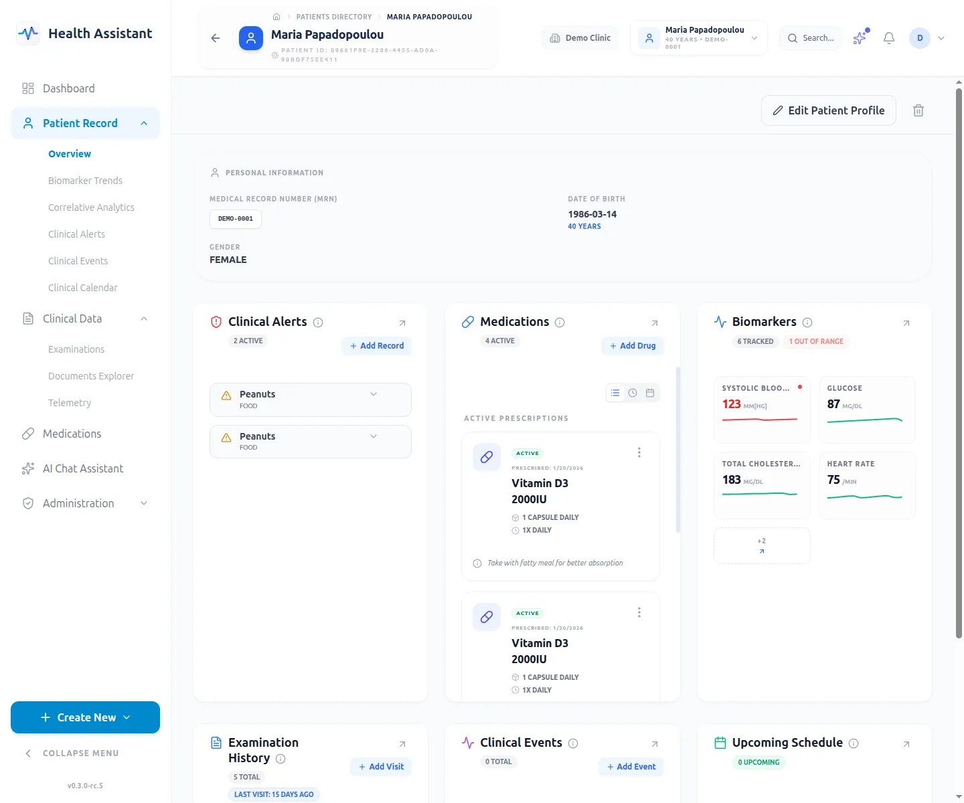Show info tooltip for Medications
The width and height of the screenshot is (964, 803).
(x=560, y=323)
